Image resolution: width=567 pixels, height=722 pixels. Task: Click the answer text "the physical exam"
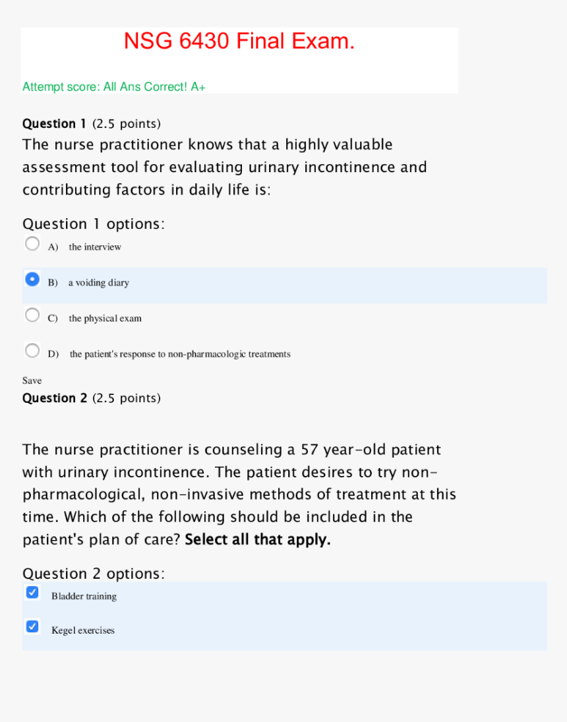pos(105,318)
